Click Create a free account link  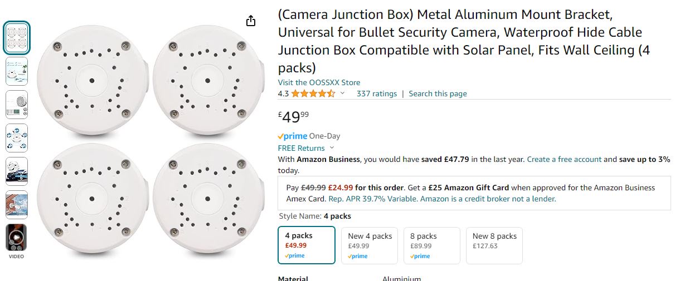pos(564,159)
